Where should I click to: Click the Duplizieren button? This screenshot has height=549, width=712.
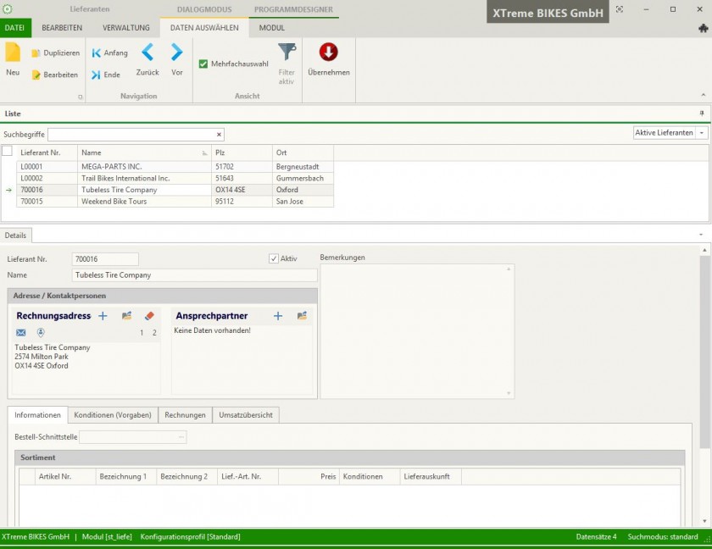(56, 53)
